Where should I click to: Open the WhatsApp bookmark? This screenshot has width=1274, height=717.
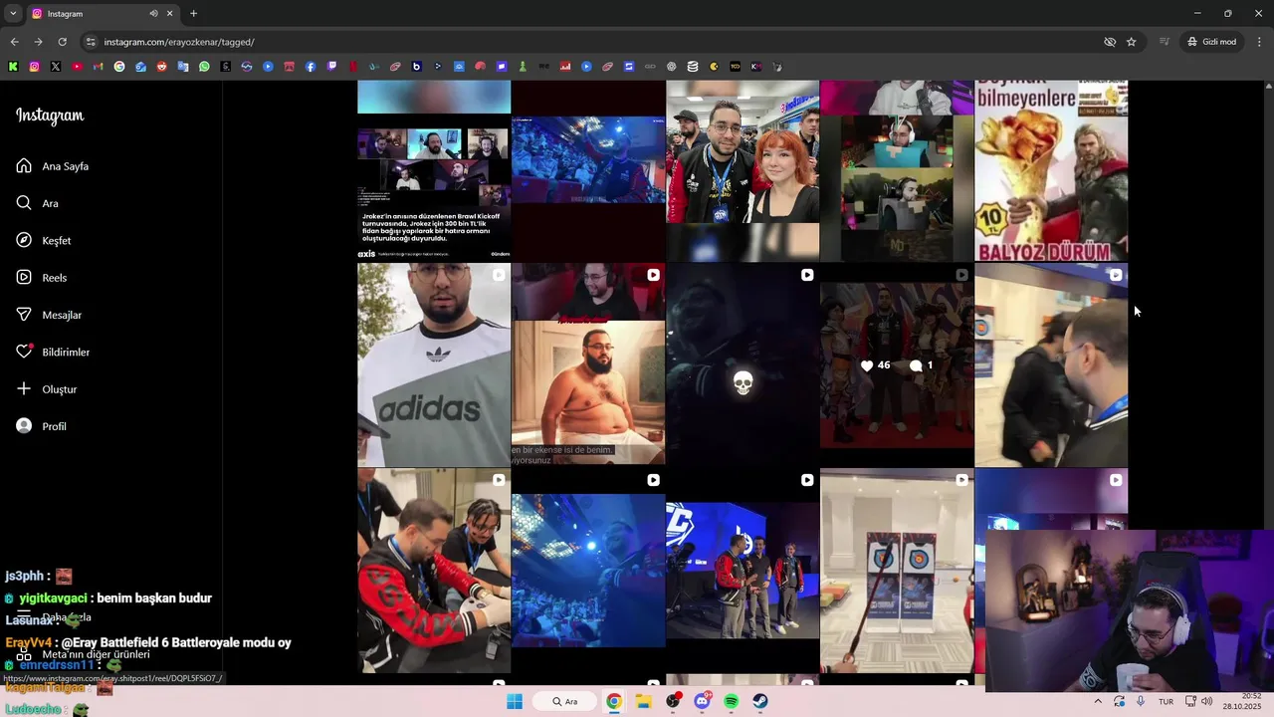204,67
